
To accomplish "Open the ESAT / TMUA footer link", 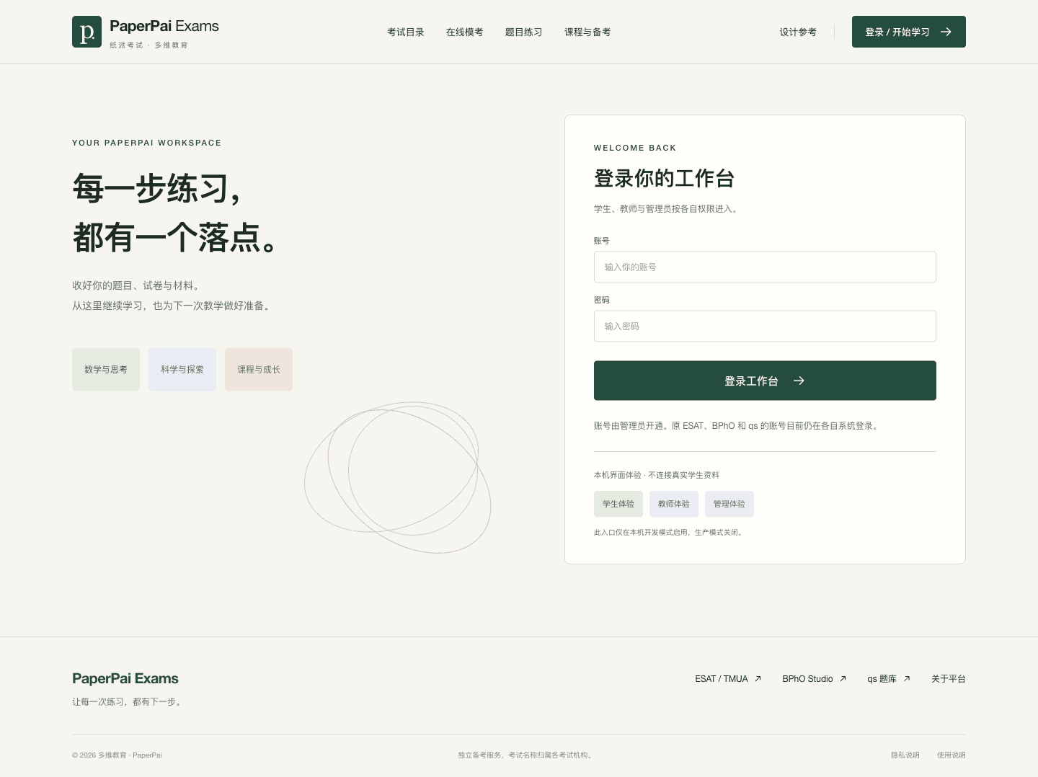I will [728, 679].
